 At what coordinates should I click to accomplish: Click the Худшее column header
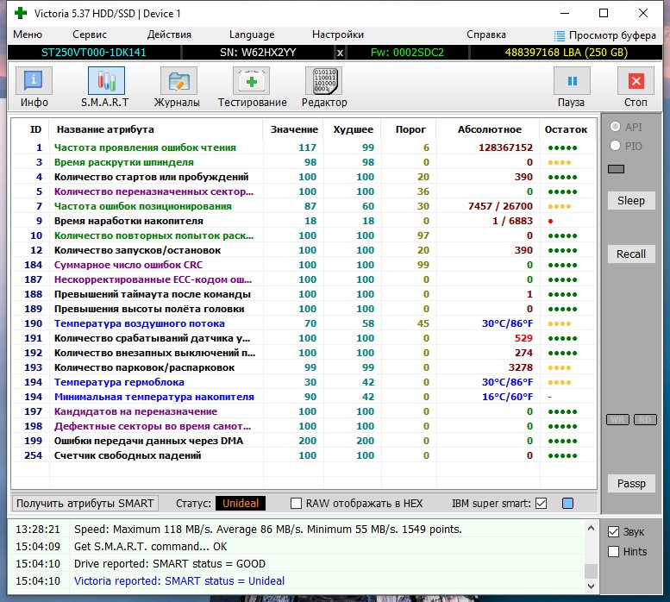353,129
